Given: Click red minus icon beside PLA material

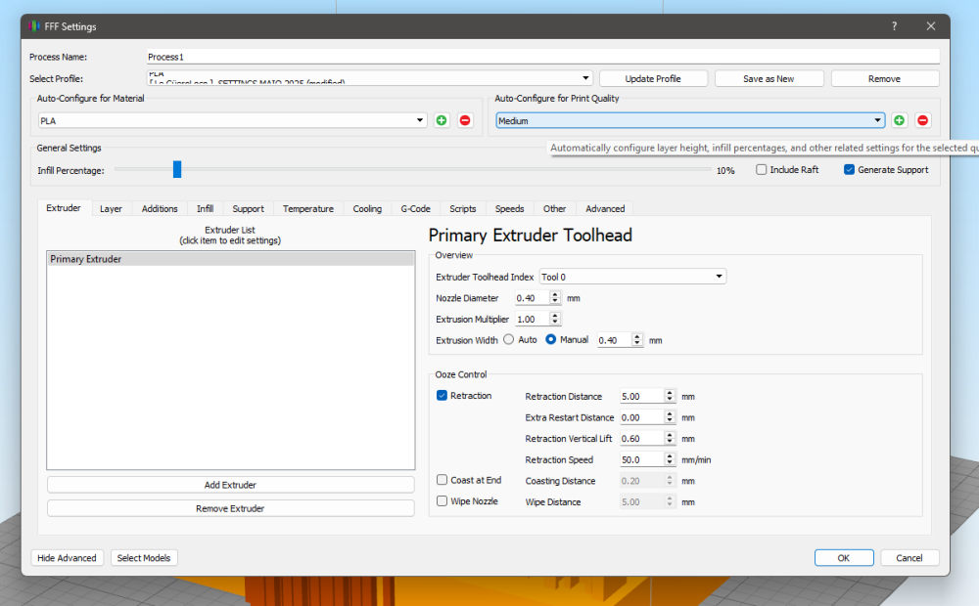Looking at the screenshot, I should coord(464,120).
